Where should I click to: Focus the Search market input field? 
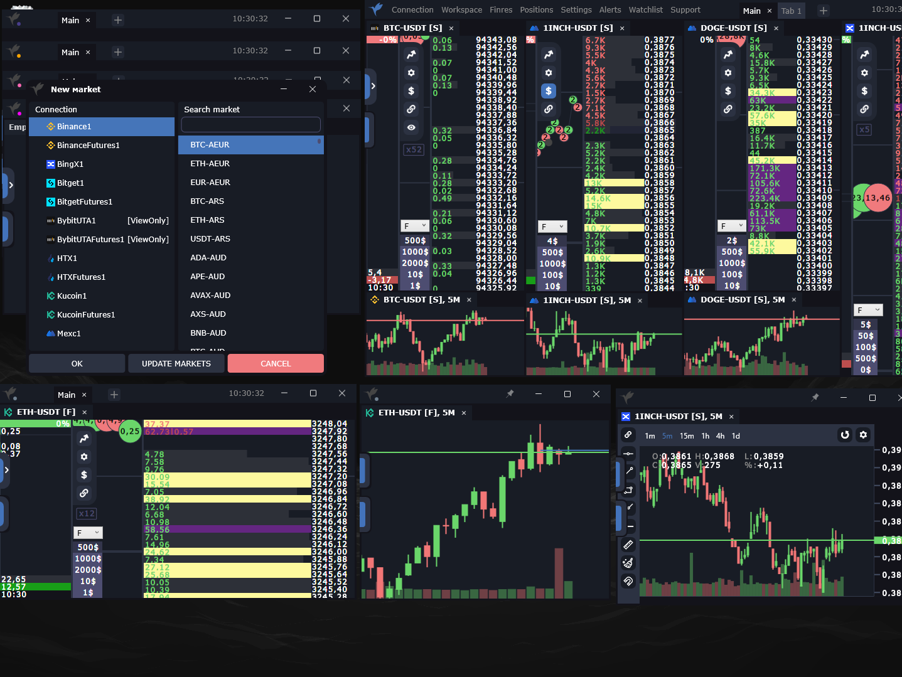coord(251,125)
